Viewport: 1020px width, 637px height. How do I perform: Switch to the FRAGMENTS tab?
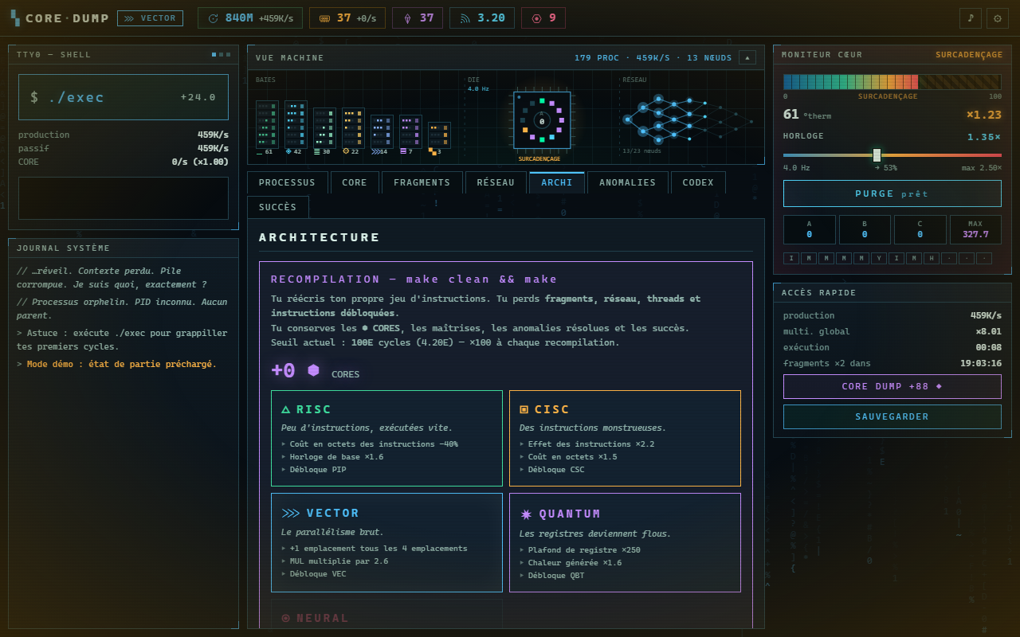422,182
